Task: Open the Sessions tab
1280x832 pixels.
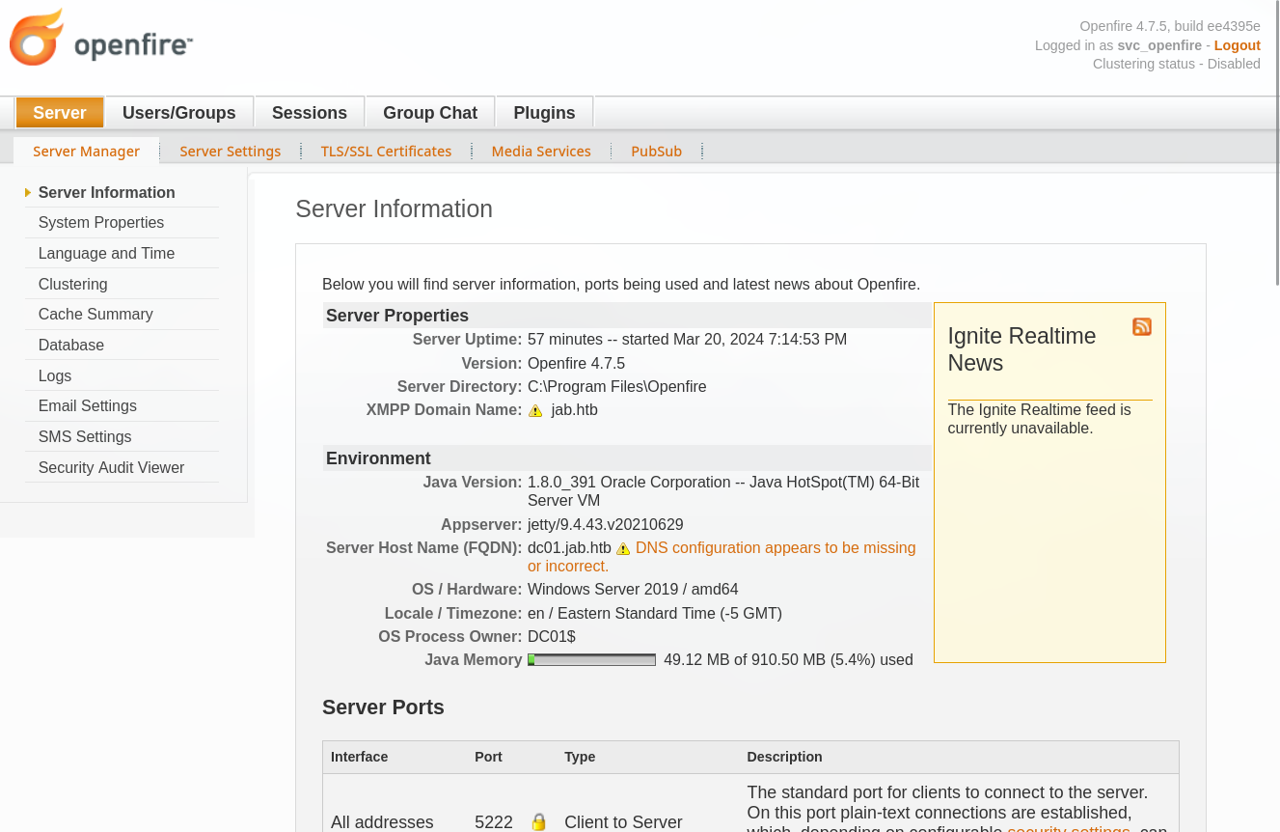Action: click(x=310, y=113)
